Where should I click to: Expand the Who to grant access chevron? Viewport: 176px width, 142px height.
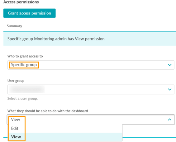click(x=169, y=65)
